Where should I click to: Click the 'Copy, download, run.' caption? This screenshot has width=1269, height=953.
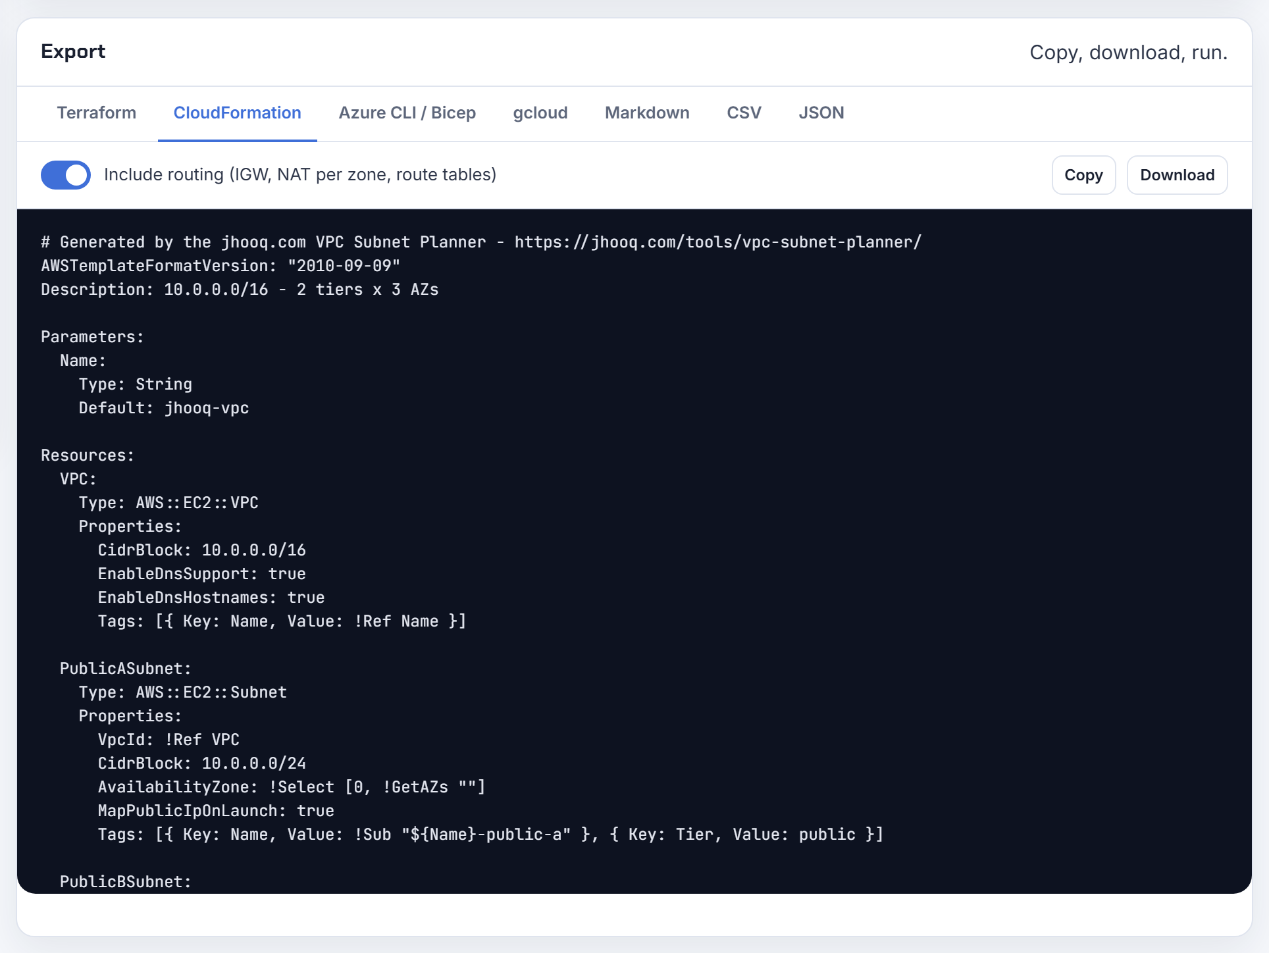(1128, 52)
